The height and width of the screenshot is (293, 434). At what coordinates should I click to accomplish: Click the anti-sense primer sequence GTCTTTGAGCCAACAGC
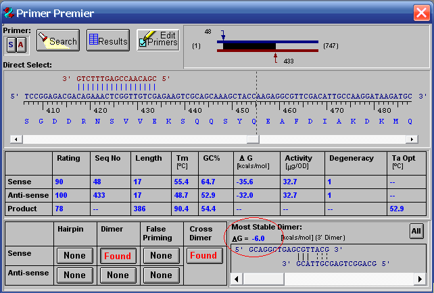click(x=116, y=79)
